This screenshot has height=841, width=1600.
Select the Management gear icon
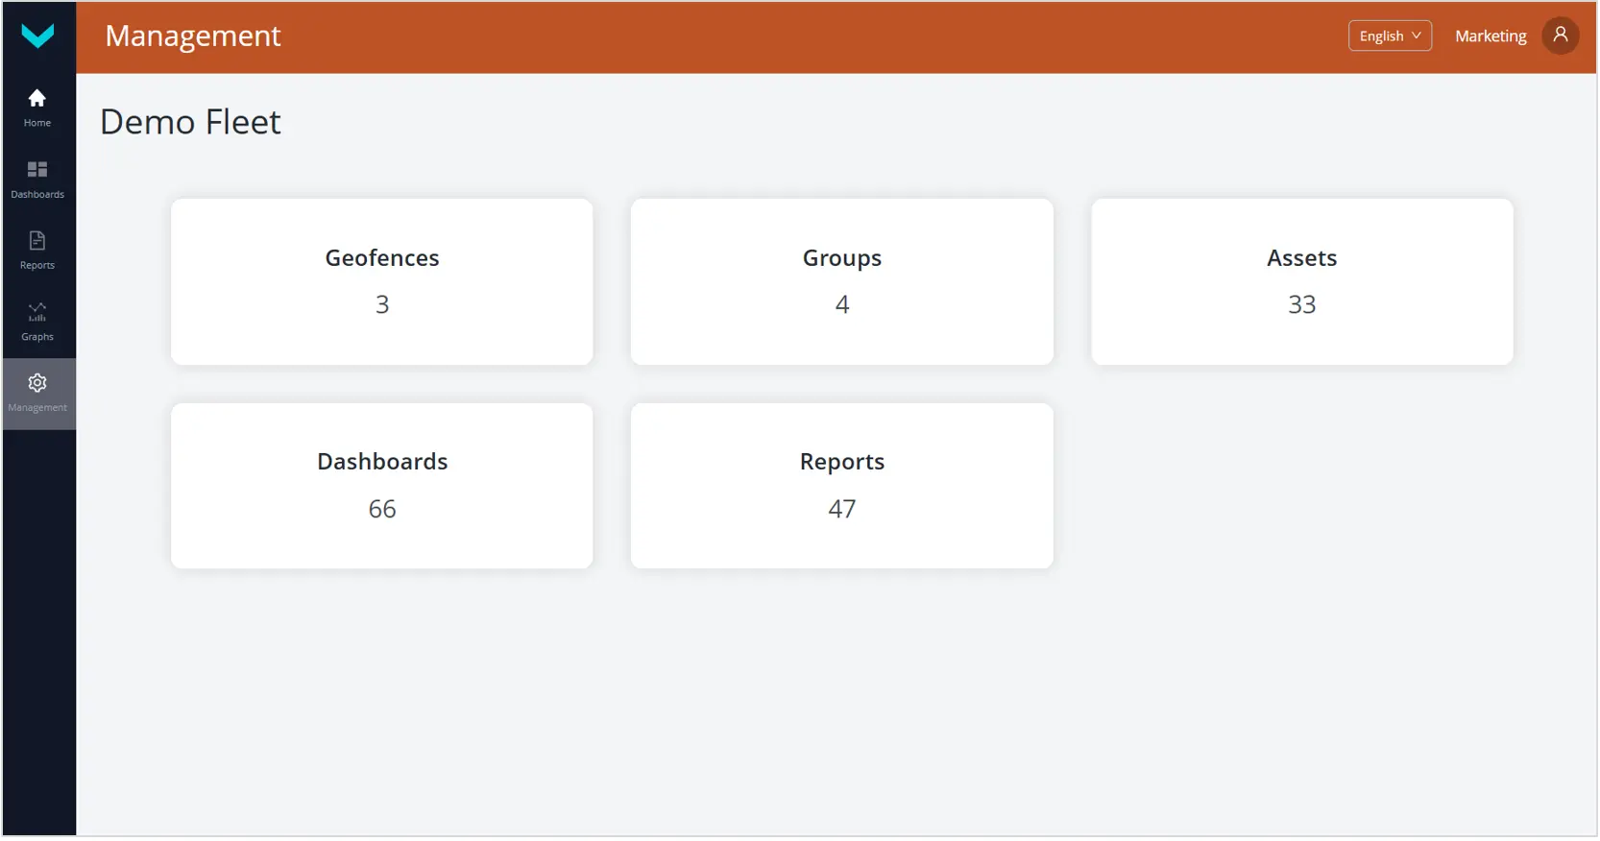pyautogui.click(x=37, y=383)
